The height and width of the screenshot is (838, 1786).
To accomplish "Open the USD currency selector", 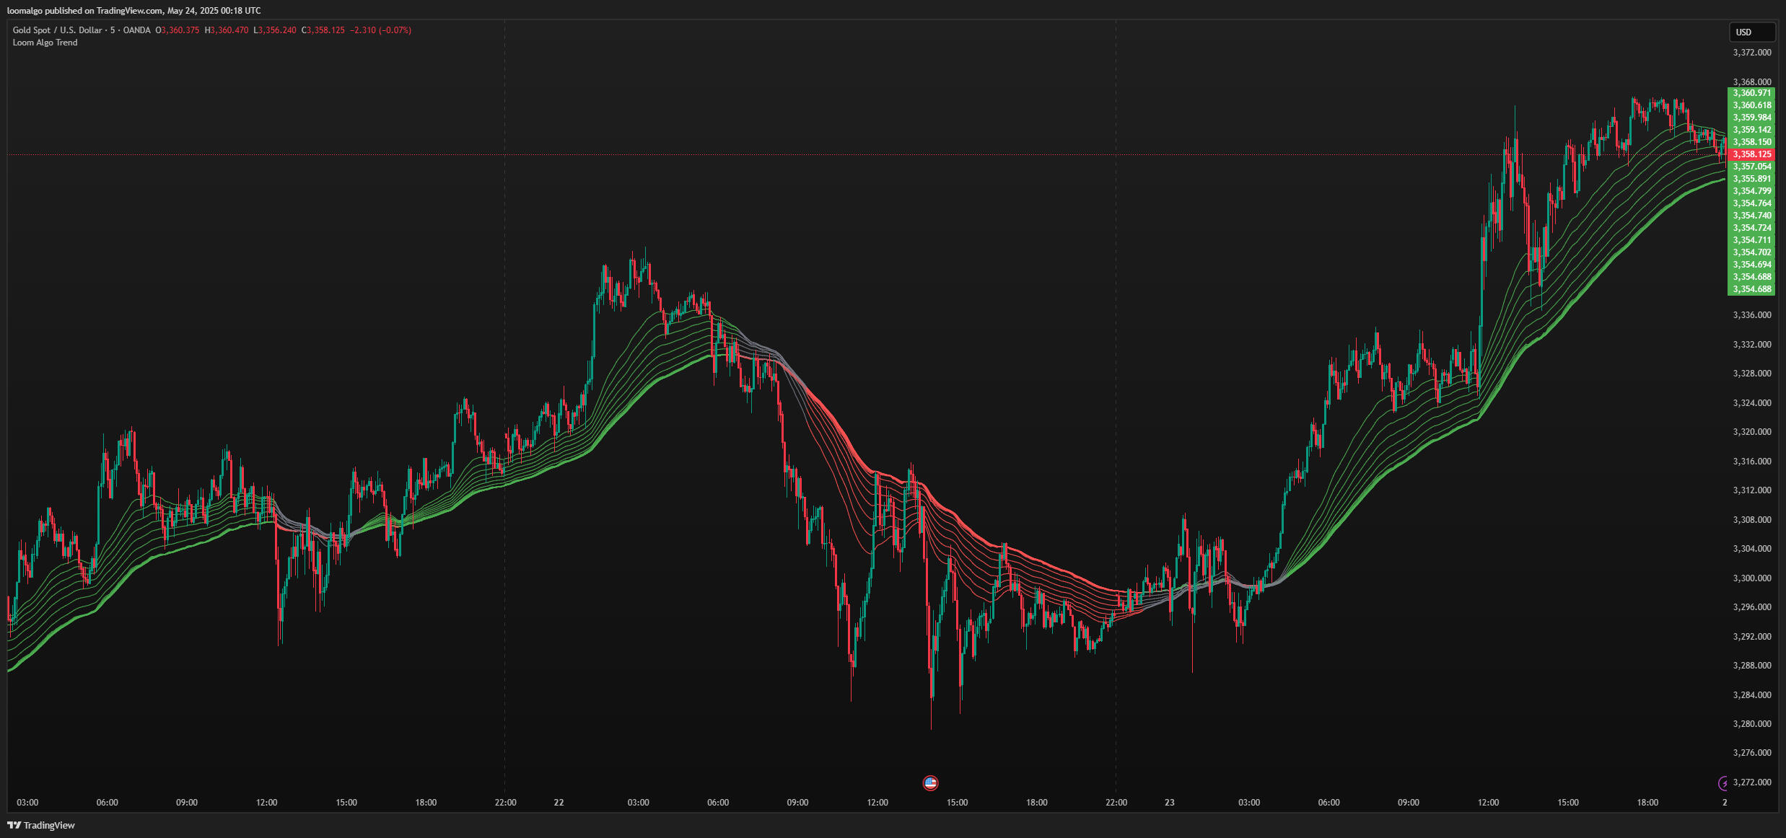I will pyautogui.click(x=1751, y=32).
